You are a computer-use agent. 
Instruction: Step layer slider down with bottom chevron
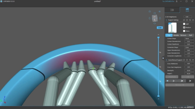click(x=158, y=99)
